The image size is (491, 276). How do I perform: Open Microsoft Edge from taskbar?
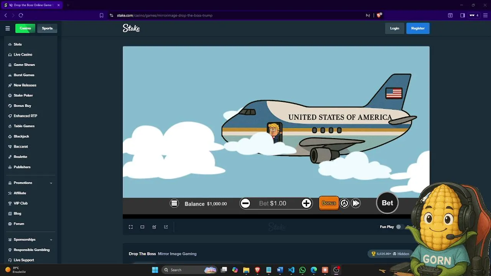314,270
